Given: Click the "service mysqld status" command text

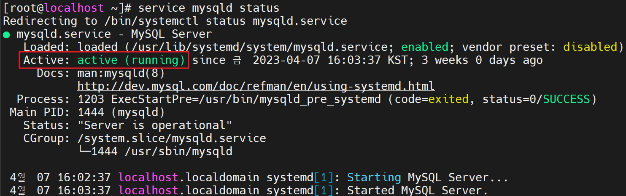Looking at the screenshot, I should click(x=209, y=8).
